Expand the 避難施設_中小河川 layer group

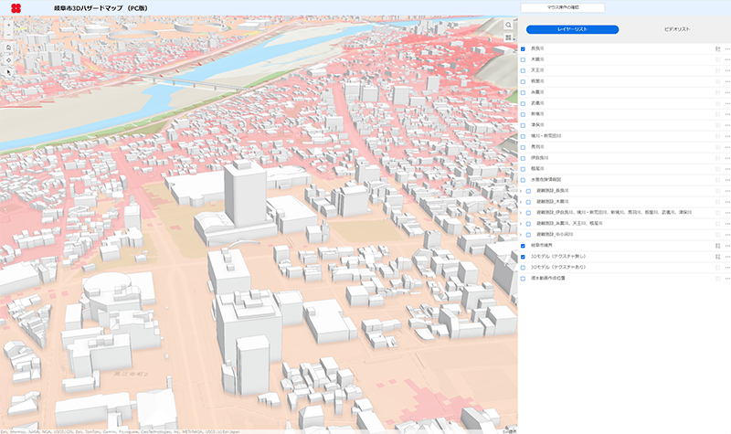tap(522, 235)
